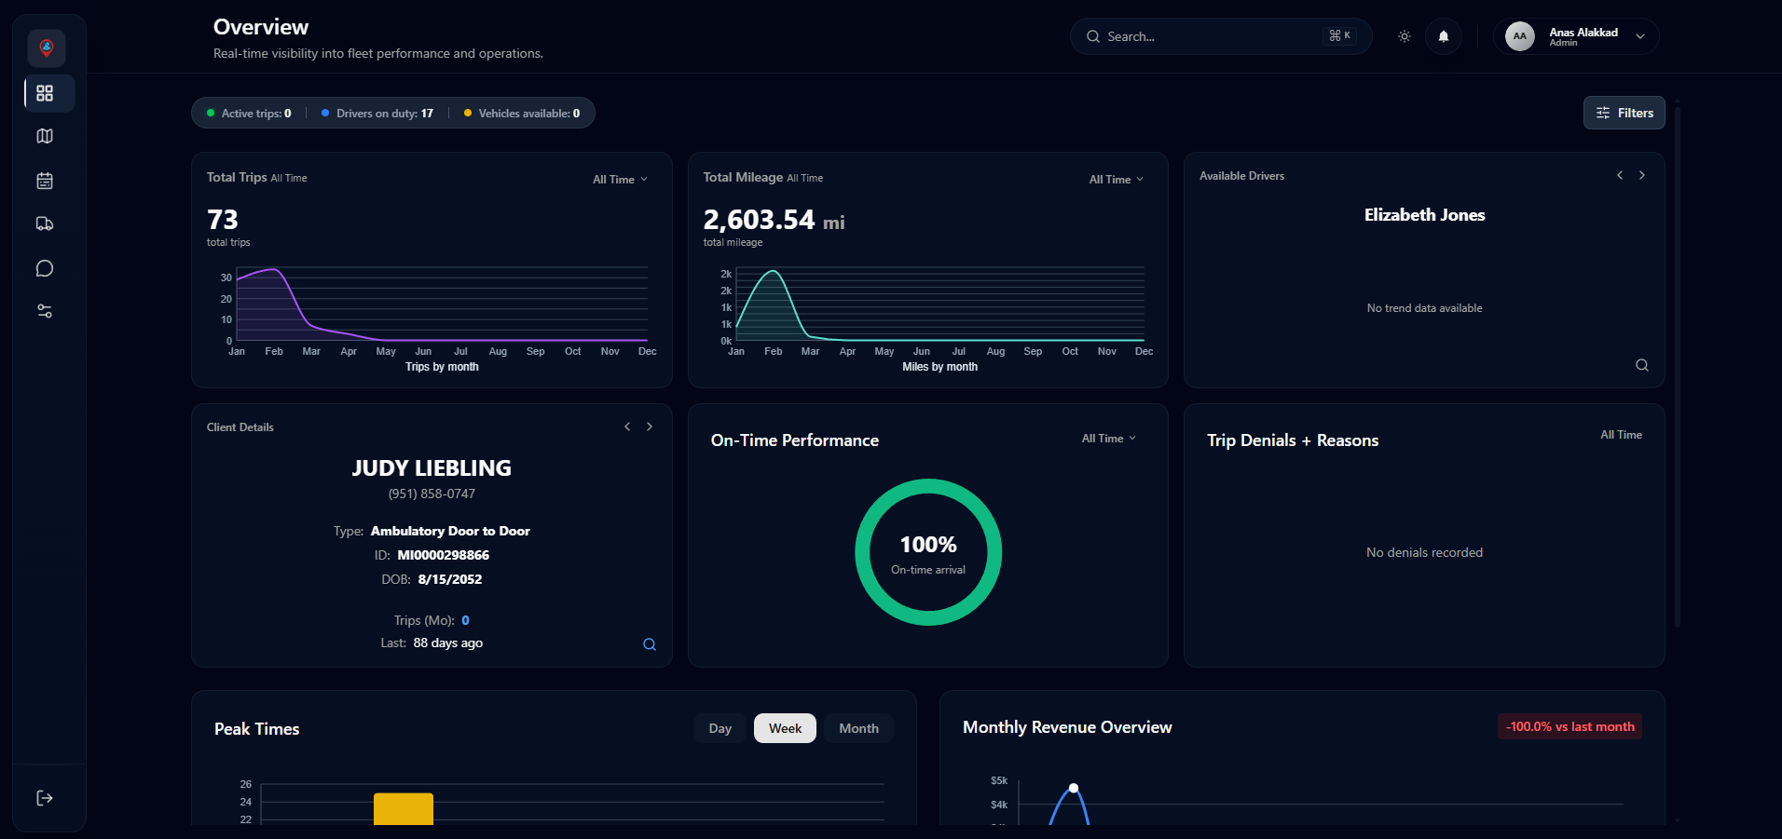This screenshot has width=1782, height=839.
Task: Open the All Time dropdown for Total Trips
Action: pyautogui.click(x=620, y=179)
